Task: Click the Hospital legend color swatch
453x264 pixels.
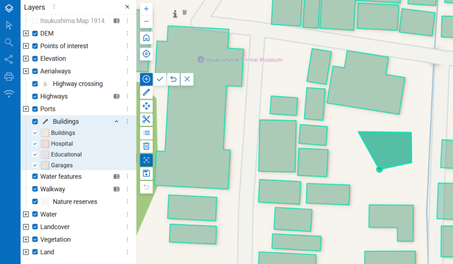Action: pos(45,144)
